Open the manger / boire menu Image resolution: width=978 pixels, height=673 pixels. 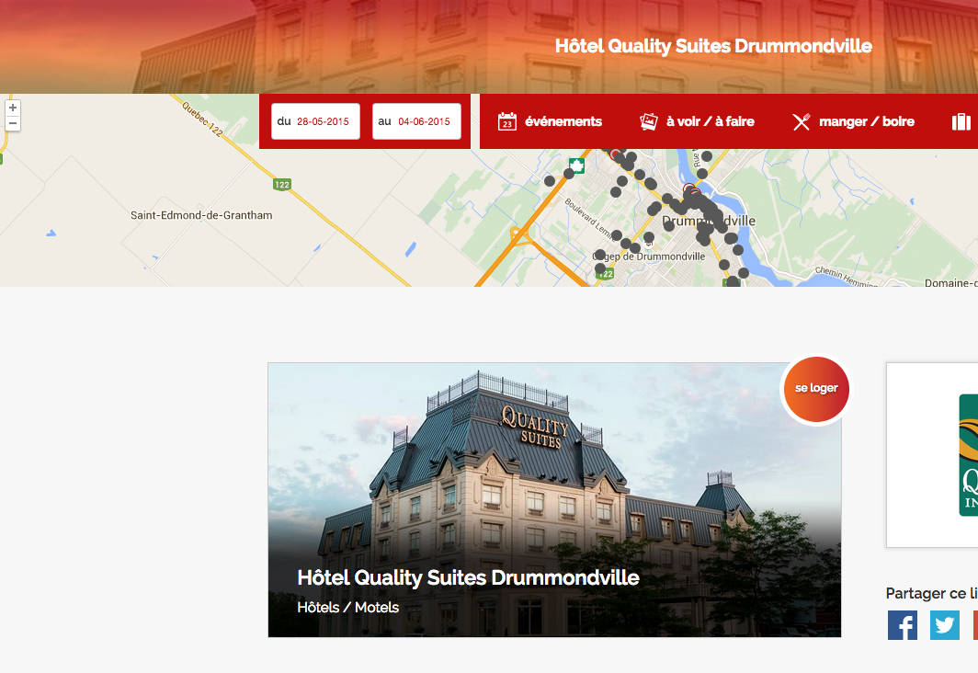pyautogui.click(x=853, y=121)
